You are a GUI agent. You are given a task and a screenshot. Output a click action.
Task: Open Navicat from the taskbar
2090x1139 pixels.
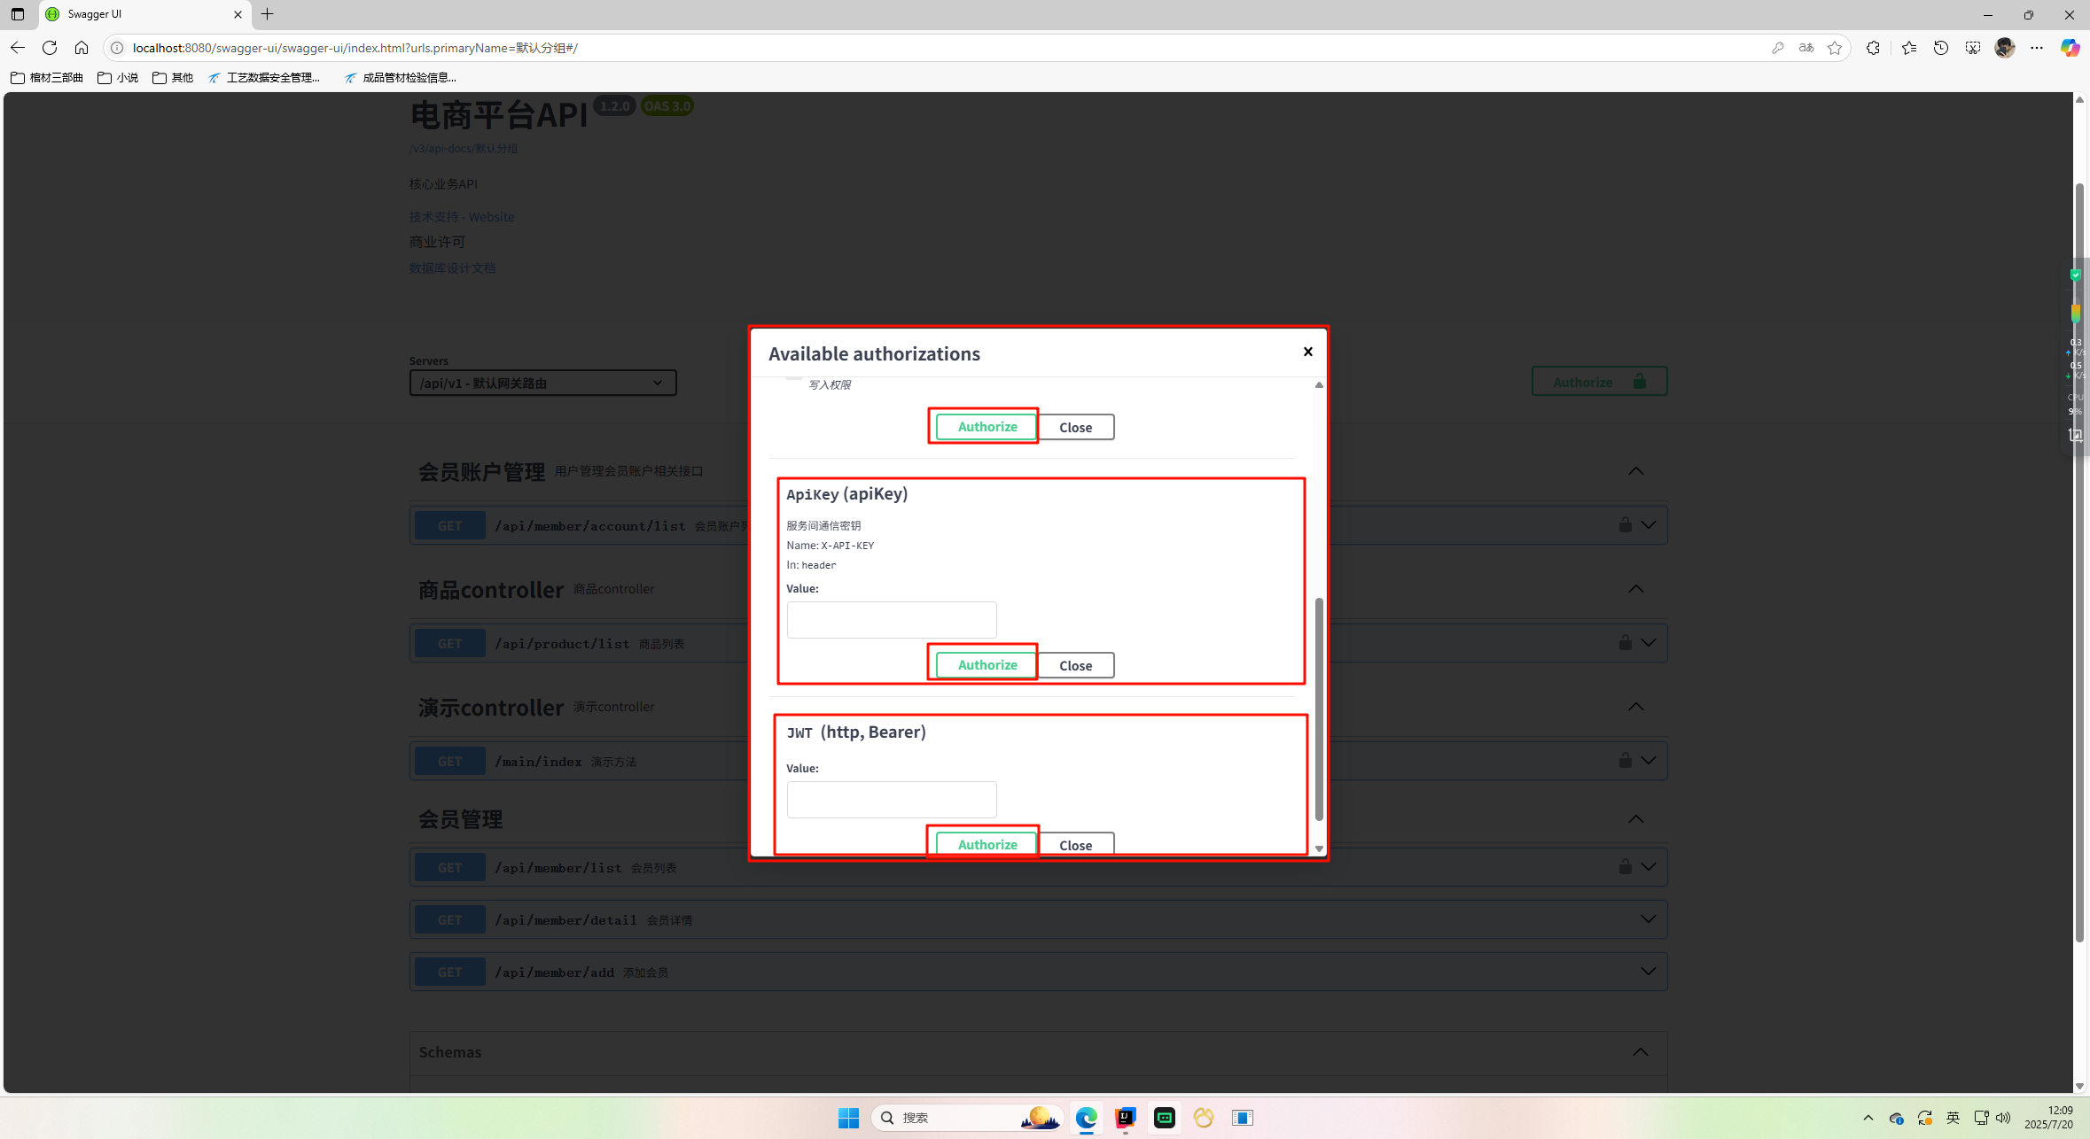tap(1204, 1118)
